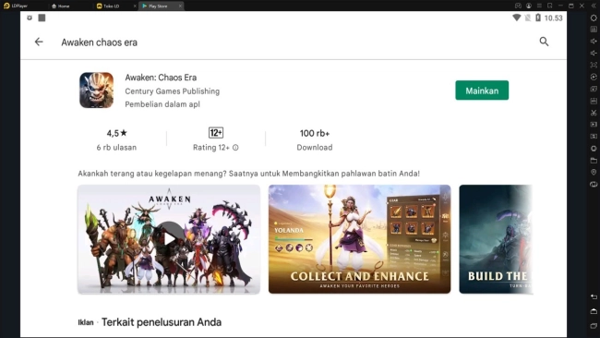Image resolution: width=600 pixels, height=338 pixels.
Task: Click the Wi-Fi status icon
Action: [x=516, y=18]
